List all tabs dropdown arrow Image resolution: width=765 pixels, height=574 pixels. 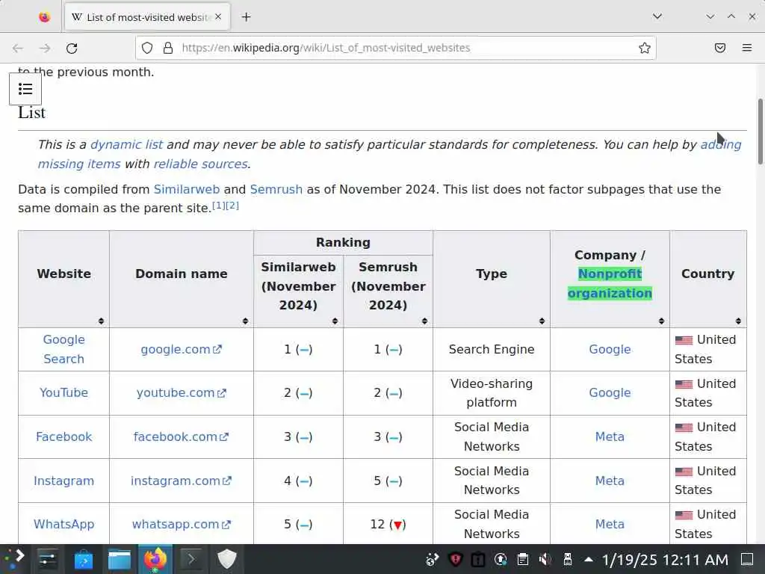(657, 16)
